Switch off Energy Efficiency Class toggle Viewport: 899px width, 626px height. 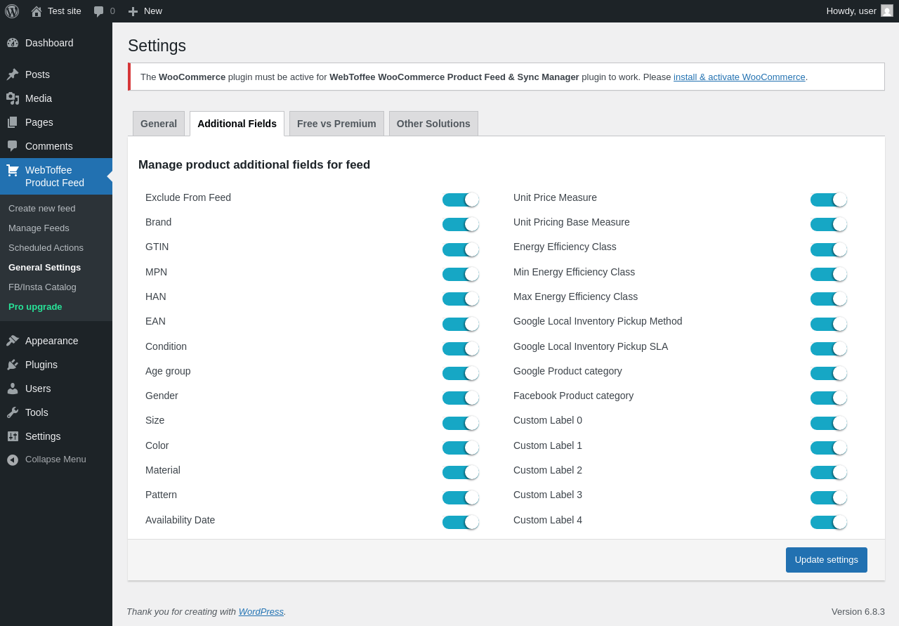pos(829,249)
